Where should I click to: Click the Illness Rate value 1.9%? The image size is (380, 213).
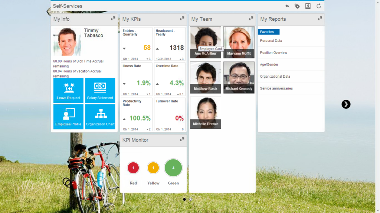[144, 83]
